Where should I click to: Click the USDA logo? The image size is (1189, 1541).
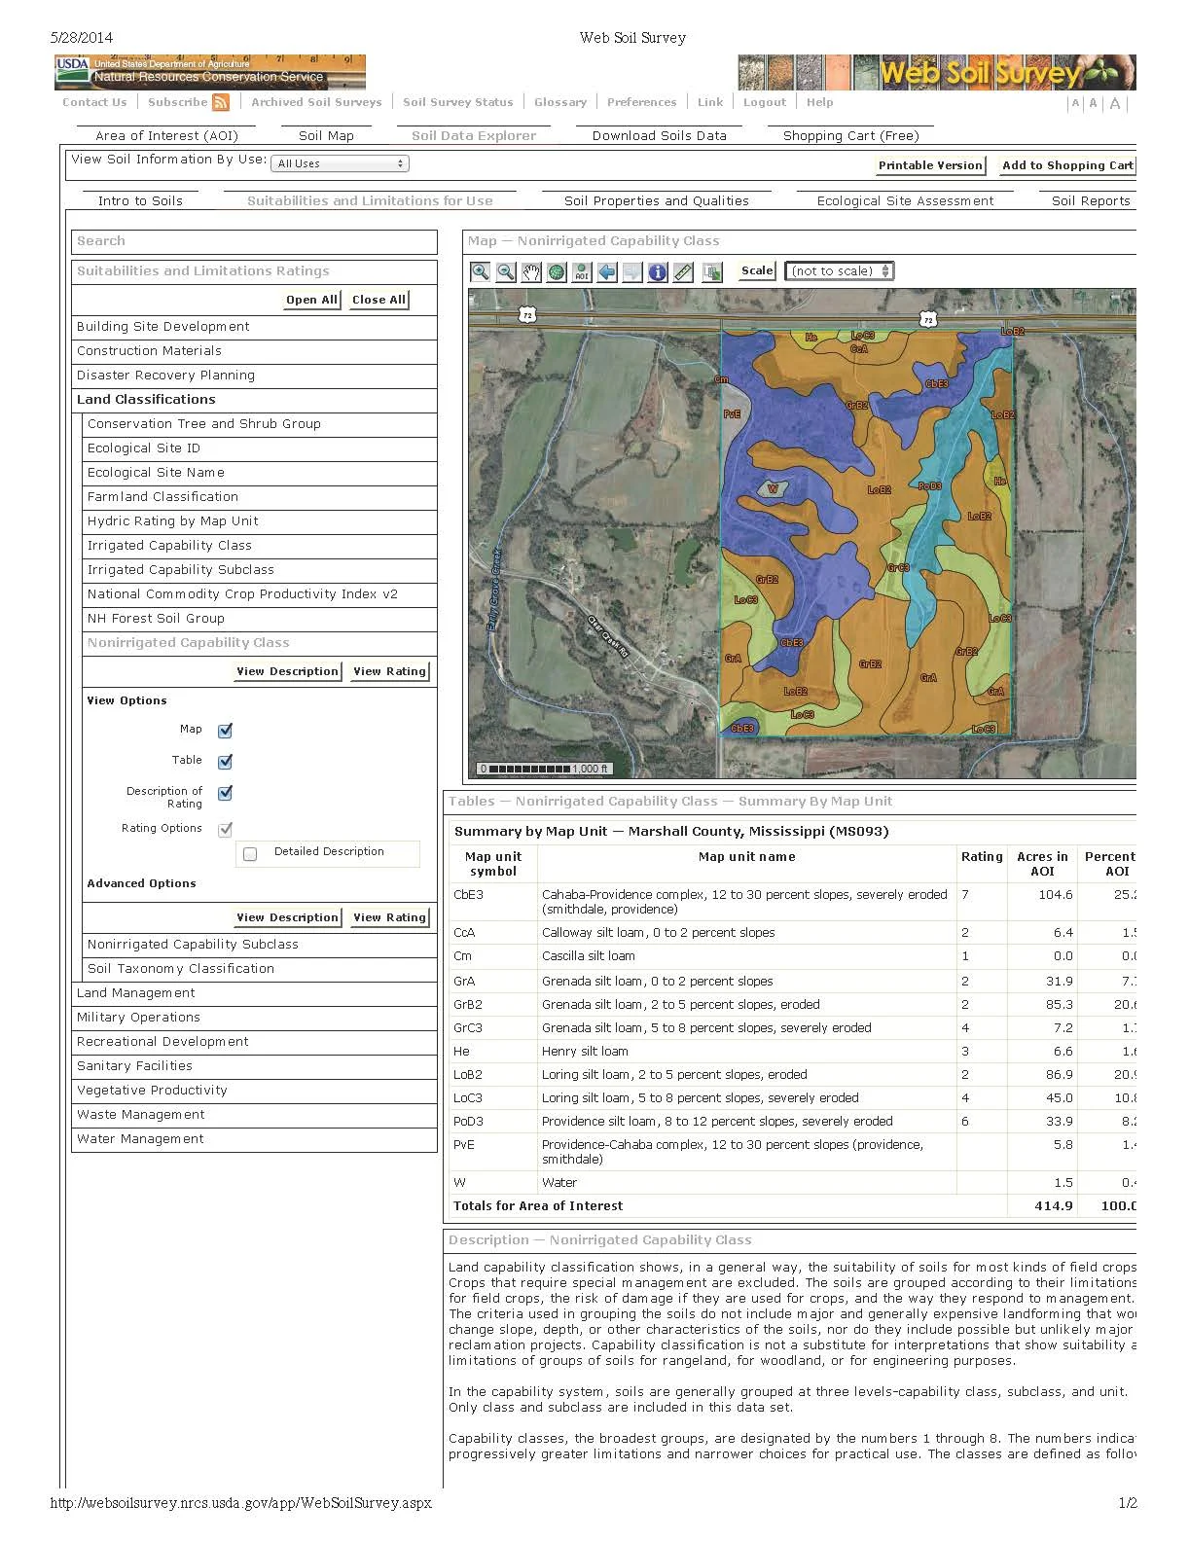(x=72, y=65)
